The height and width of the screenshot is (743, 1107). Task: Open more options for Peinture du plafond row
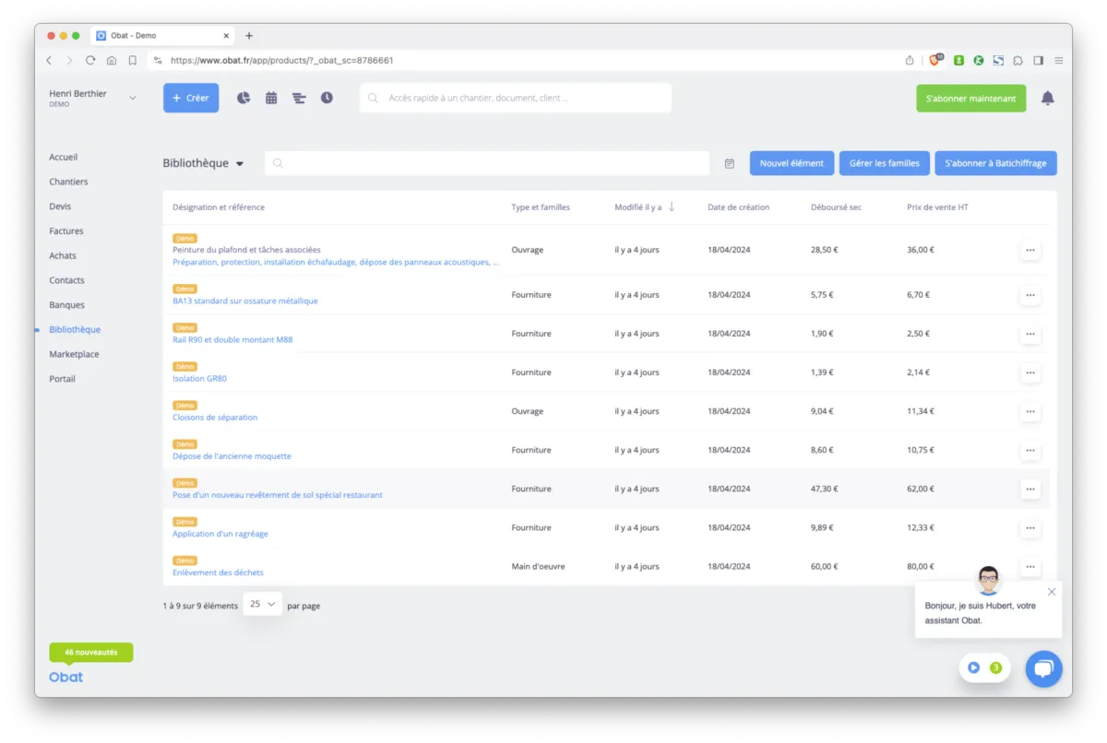[1030, 250]
